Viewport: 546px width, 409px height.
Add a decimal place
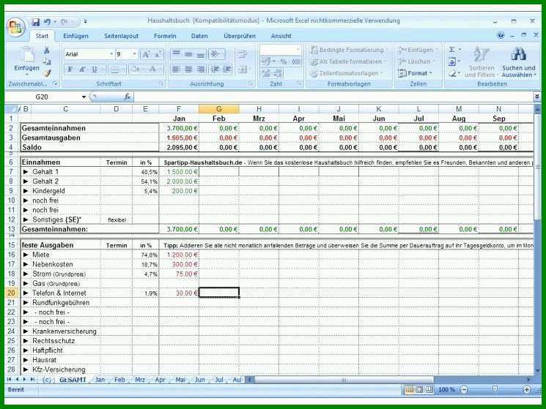266,73
